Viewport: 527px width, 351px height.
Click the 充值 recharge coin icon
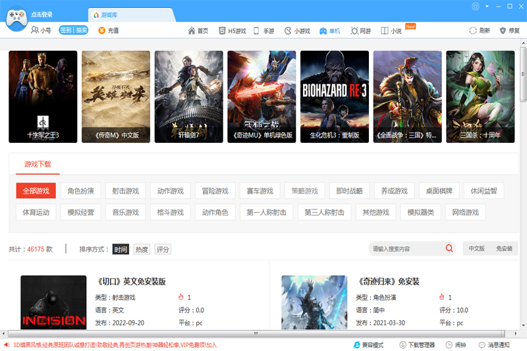coord(102,30)
